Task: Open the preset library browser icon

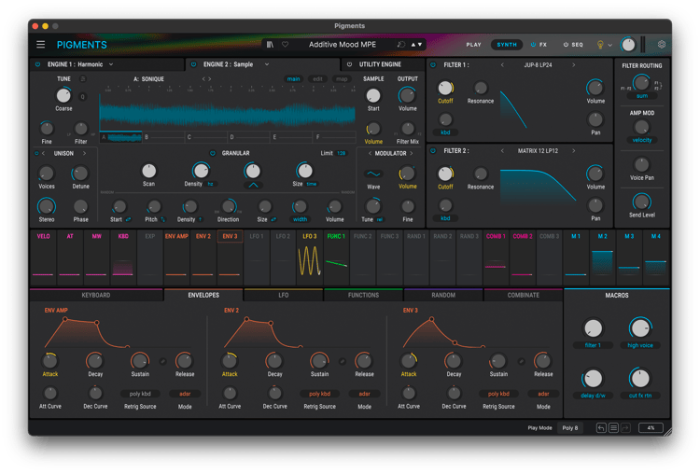Action: coord(271,44)
